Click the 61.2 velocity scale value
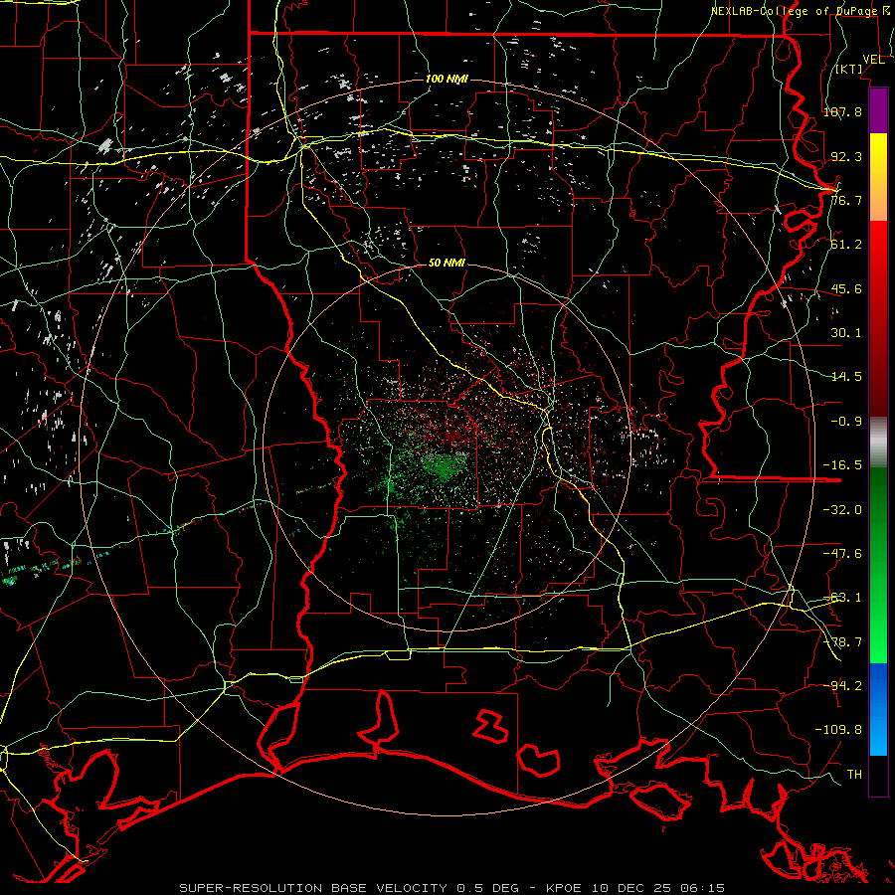The height and width of the screenshot is (895, 895). [846, 245]
